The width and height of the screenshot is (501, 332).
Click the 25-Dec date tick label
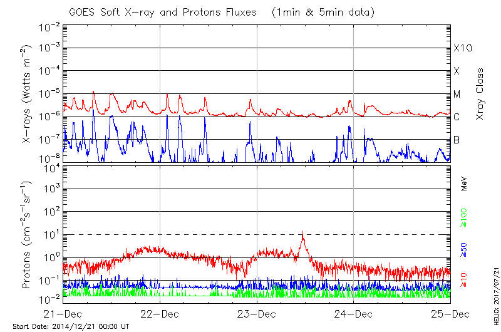[450, 314]
